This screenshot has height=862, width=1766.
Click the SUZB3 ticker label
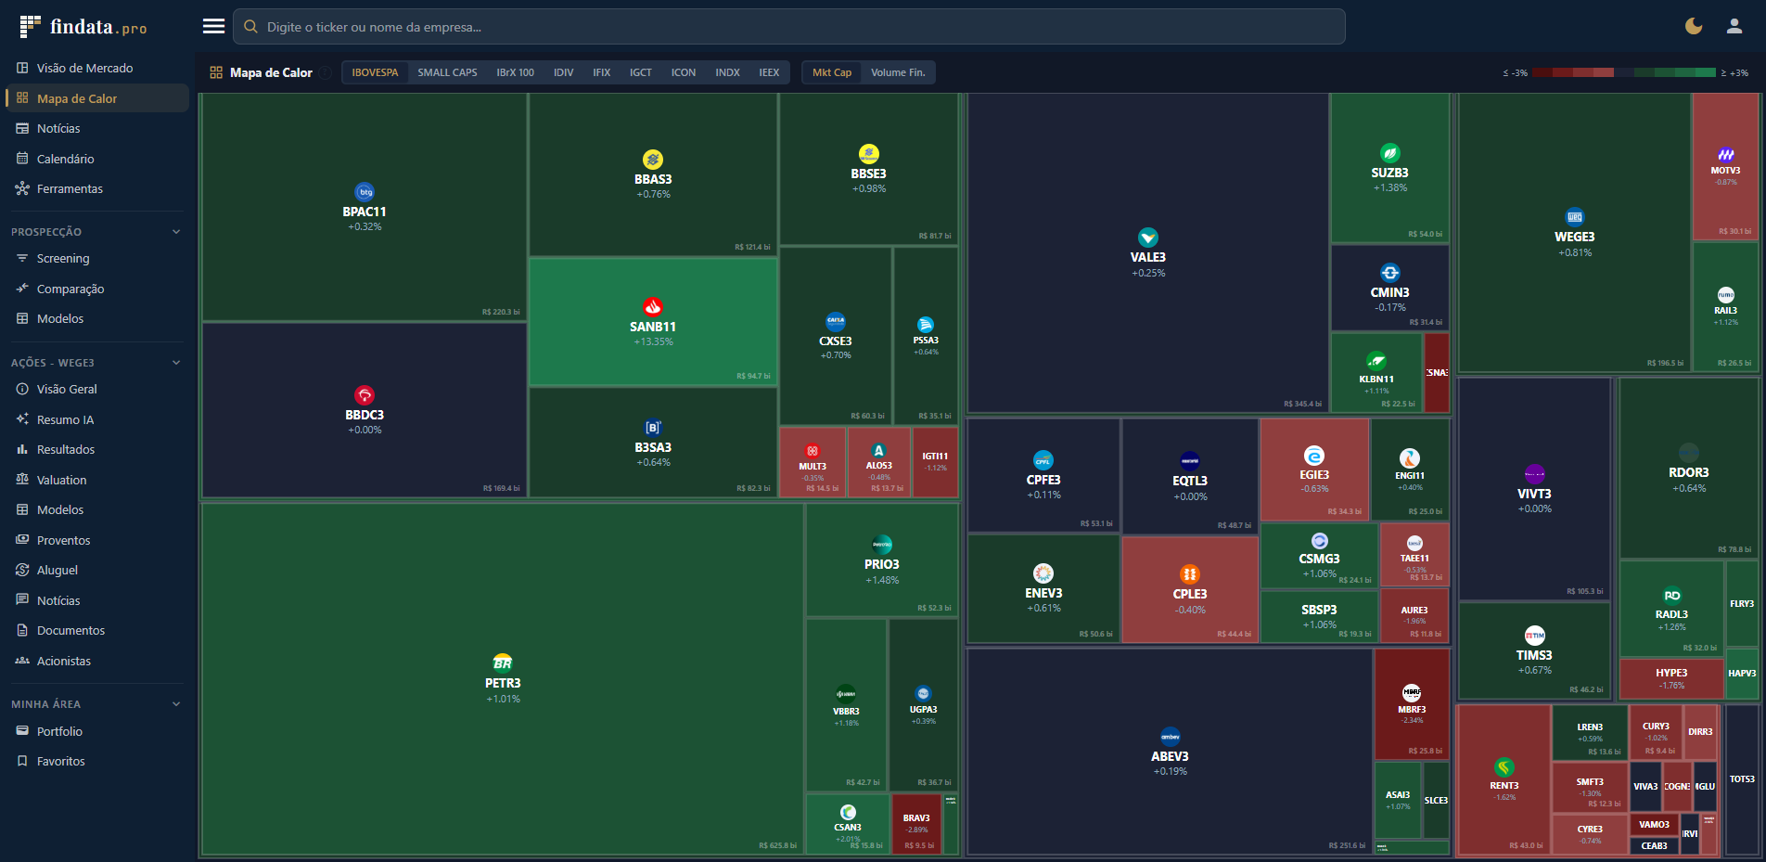point(1390,173)
